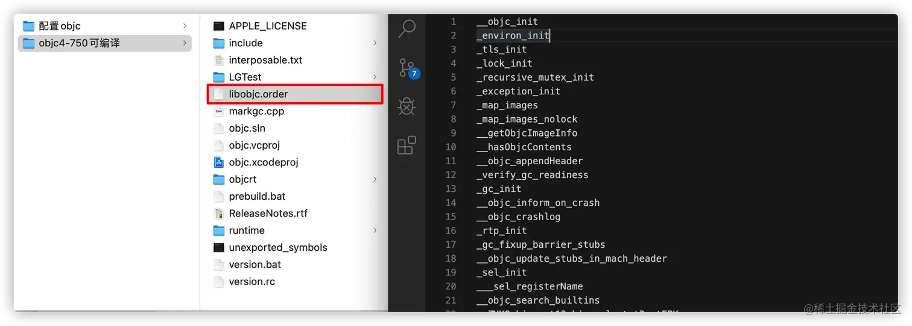The width and height of the screenshot is (912, 326).
Task: Click line number 10 in the gutter
Action: tap(451, 147)
